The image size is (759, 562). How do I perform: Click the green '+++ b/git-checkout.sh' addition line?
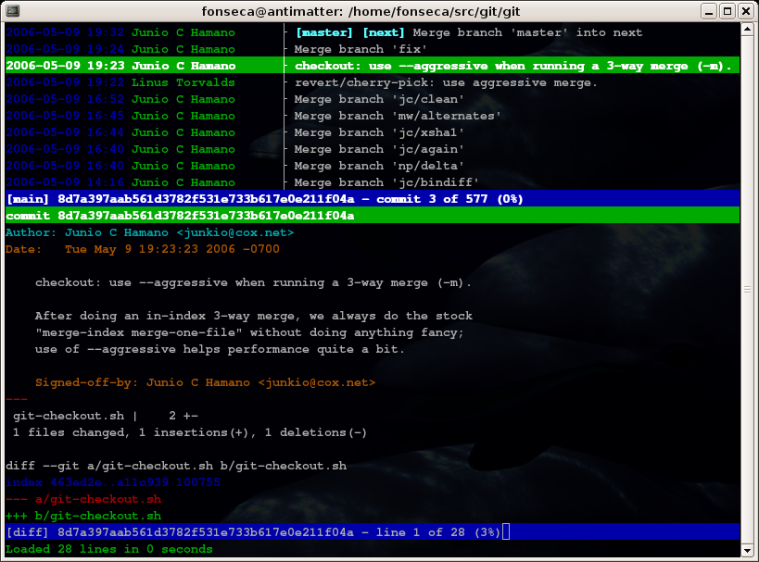pos(83,516)
